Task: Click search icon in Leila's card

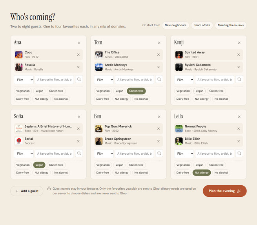Action: pyautogui.click(x=239, y=153)
